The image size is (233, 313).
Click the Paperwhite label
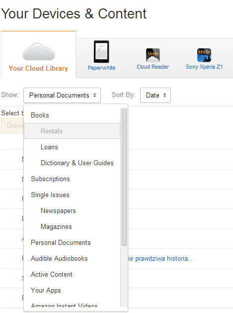(x=101, y=68)
